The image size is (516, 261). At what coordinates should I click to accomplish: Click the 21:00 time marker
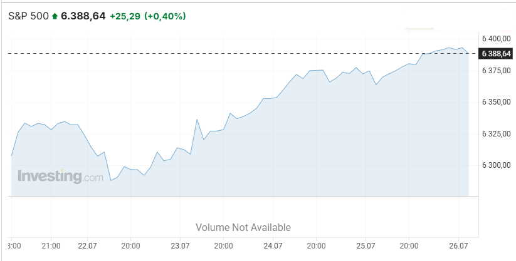(x=51, y=246)
